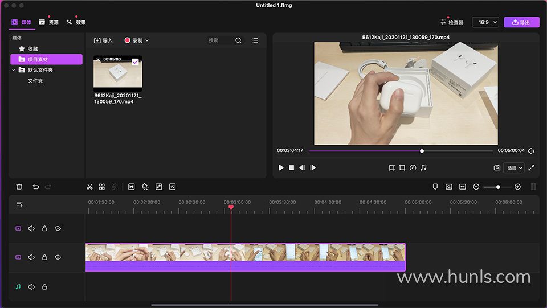The height and width of the screenshot is (308, 547).
Task: Add a timeline marker
Action: (435, 187)
